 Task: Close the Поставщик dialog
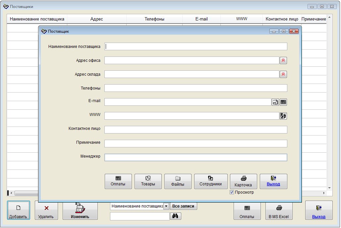pos(294,31)
